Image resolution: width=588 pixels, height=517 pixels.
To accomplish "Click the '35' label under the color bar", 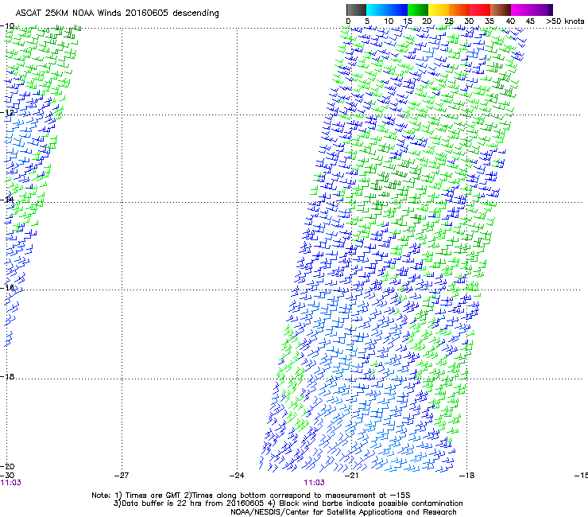I will 489,21.
